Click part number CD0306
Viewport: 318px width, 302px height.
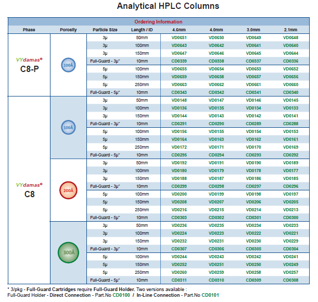[x=216, y=249]
